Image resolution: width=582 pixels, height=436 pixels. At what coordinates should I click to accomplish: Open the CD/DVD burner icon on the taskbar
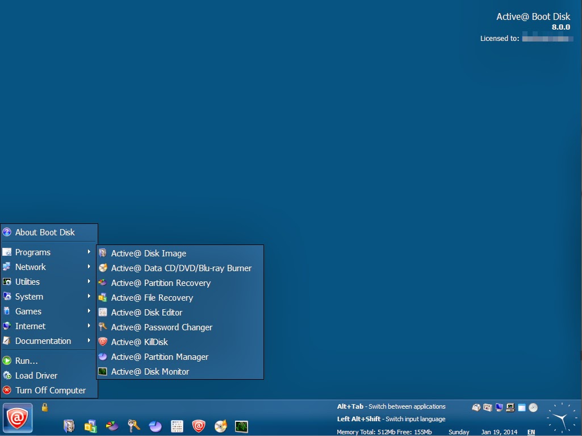[220, 426]
